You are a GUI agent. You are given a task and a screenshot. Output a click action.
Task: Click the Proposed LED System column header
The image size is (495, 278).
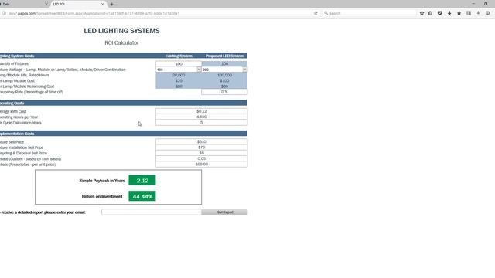tap(224, 56)
